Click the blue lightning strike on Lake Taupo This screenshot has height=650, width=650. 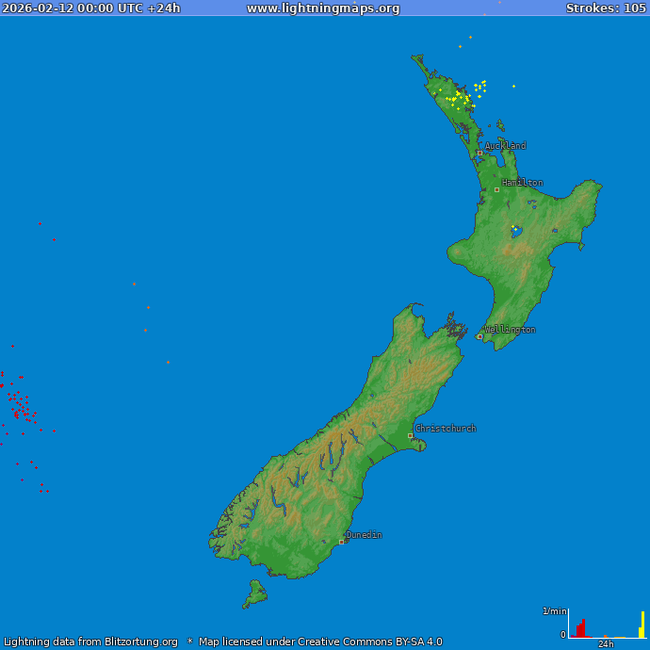pyautogui.click(x=515, y=230)
